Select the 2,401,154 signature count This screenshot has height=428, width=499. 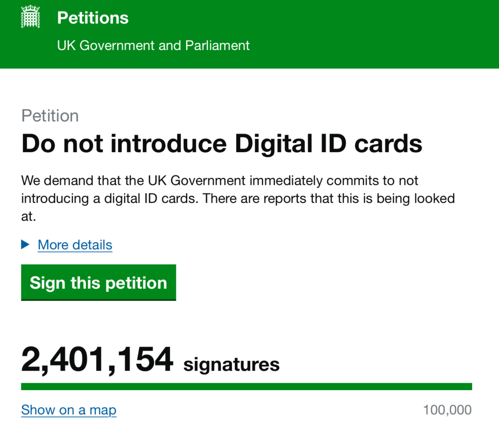click(97, 360)
